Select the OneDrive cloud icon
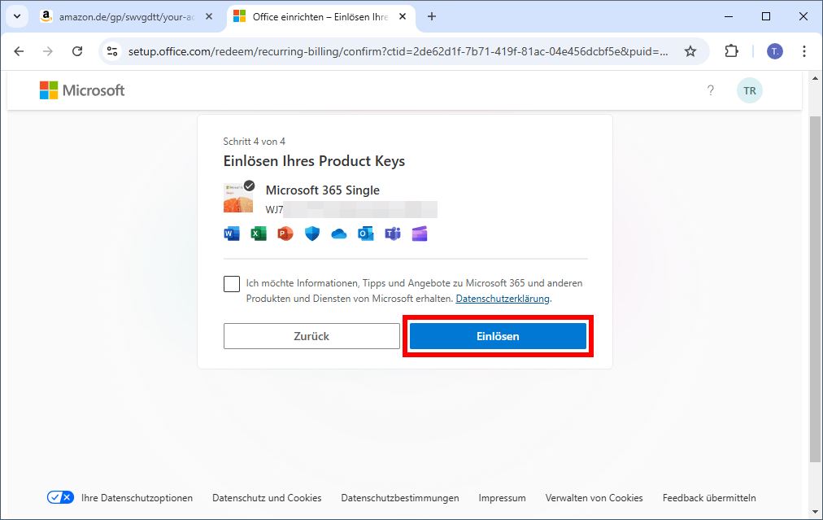This screenshot has height=520, width=823. point(338,234)
